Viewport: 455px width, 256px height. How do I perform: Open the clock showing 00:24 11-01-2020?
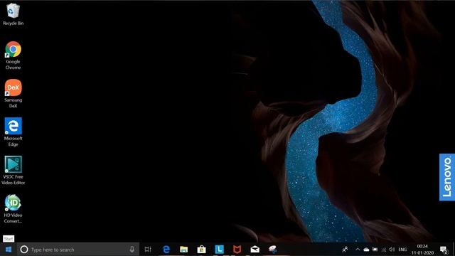(x=422, y=250)
